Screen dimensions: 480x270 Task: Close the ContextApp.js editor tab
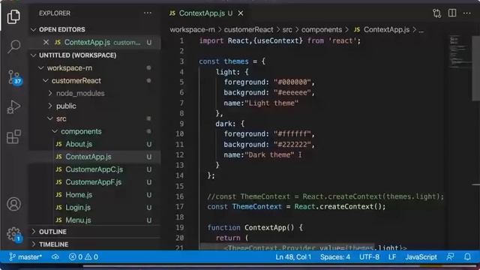pos(241,13)
